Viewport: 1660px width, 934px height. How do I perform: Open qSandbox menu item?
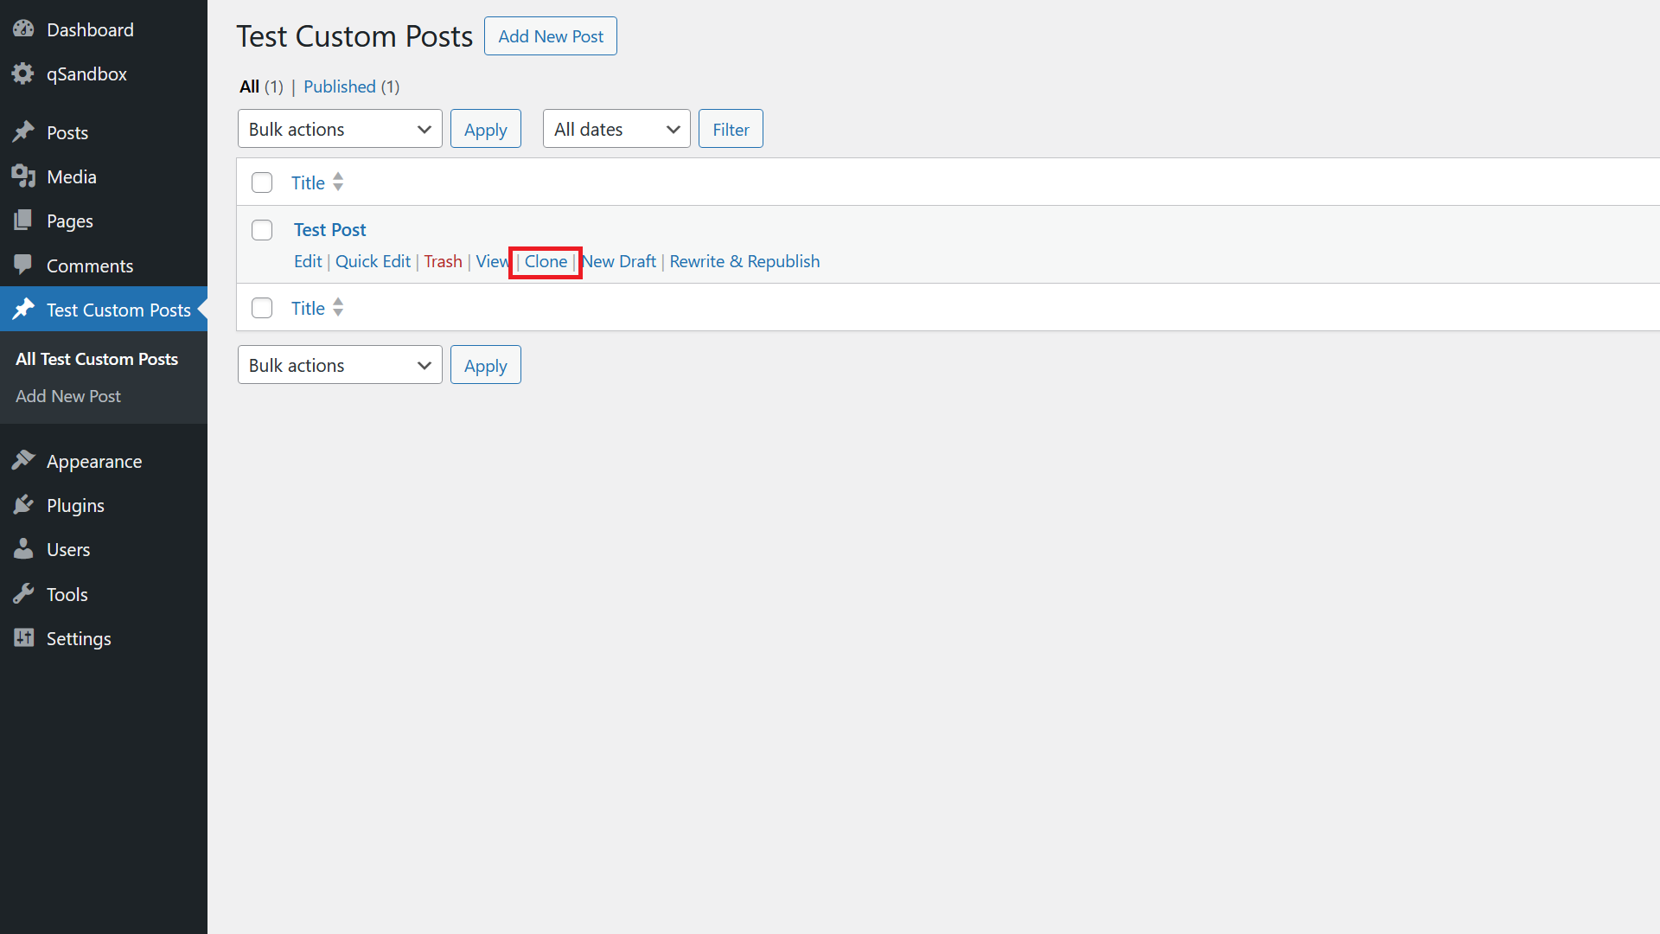[104, 74]
